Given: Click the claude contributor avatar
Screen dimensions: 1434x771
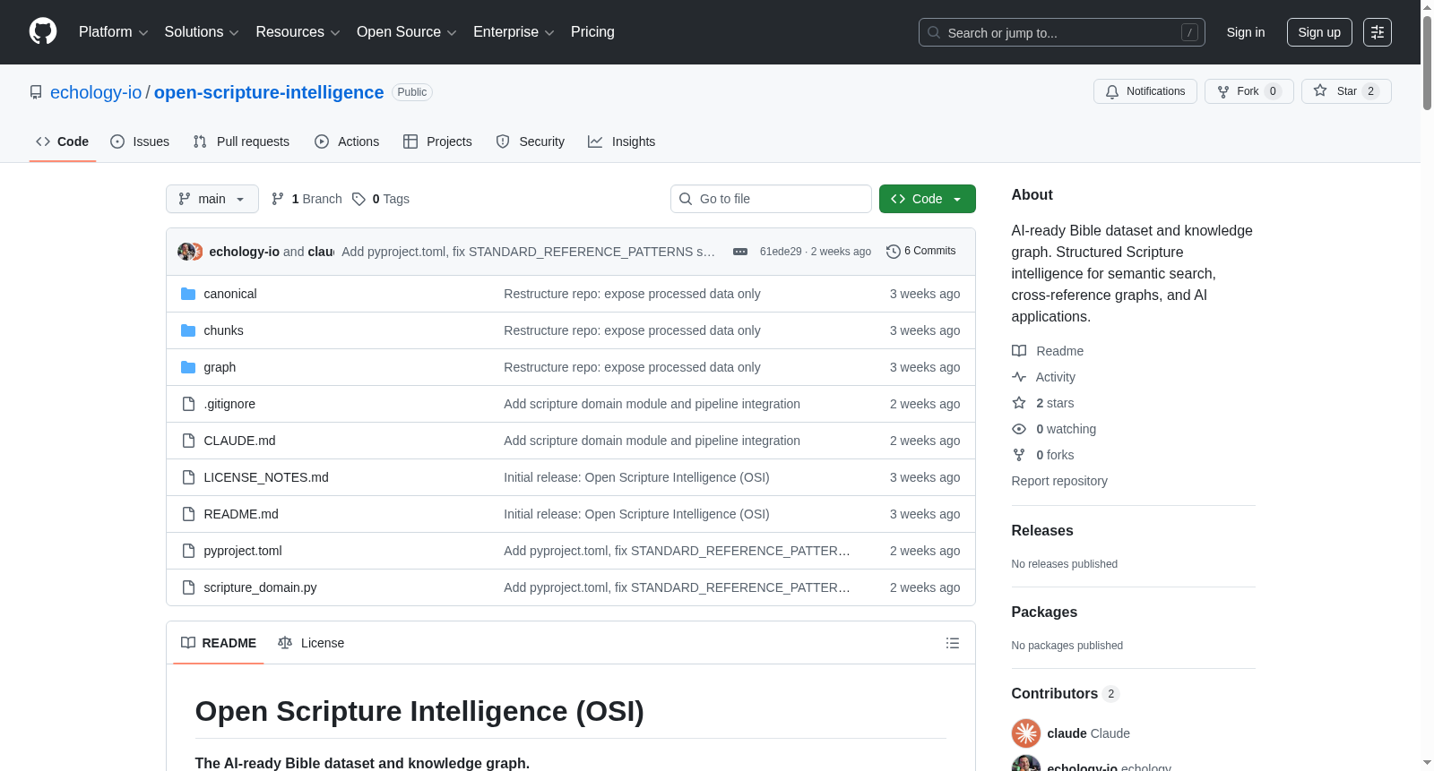Looking at the screenshot, I should 1026,733.
